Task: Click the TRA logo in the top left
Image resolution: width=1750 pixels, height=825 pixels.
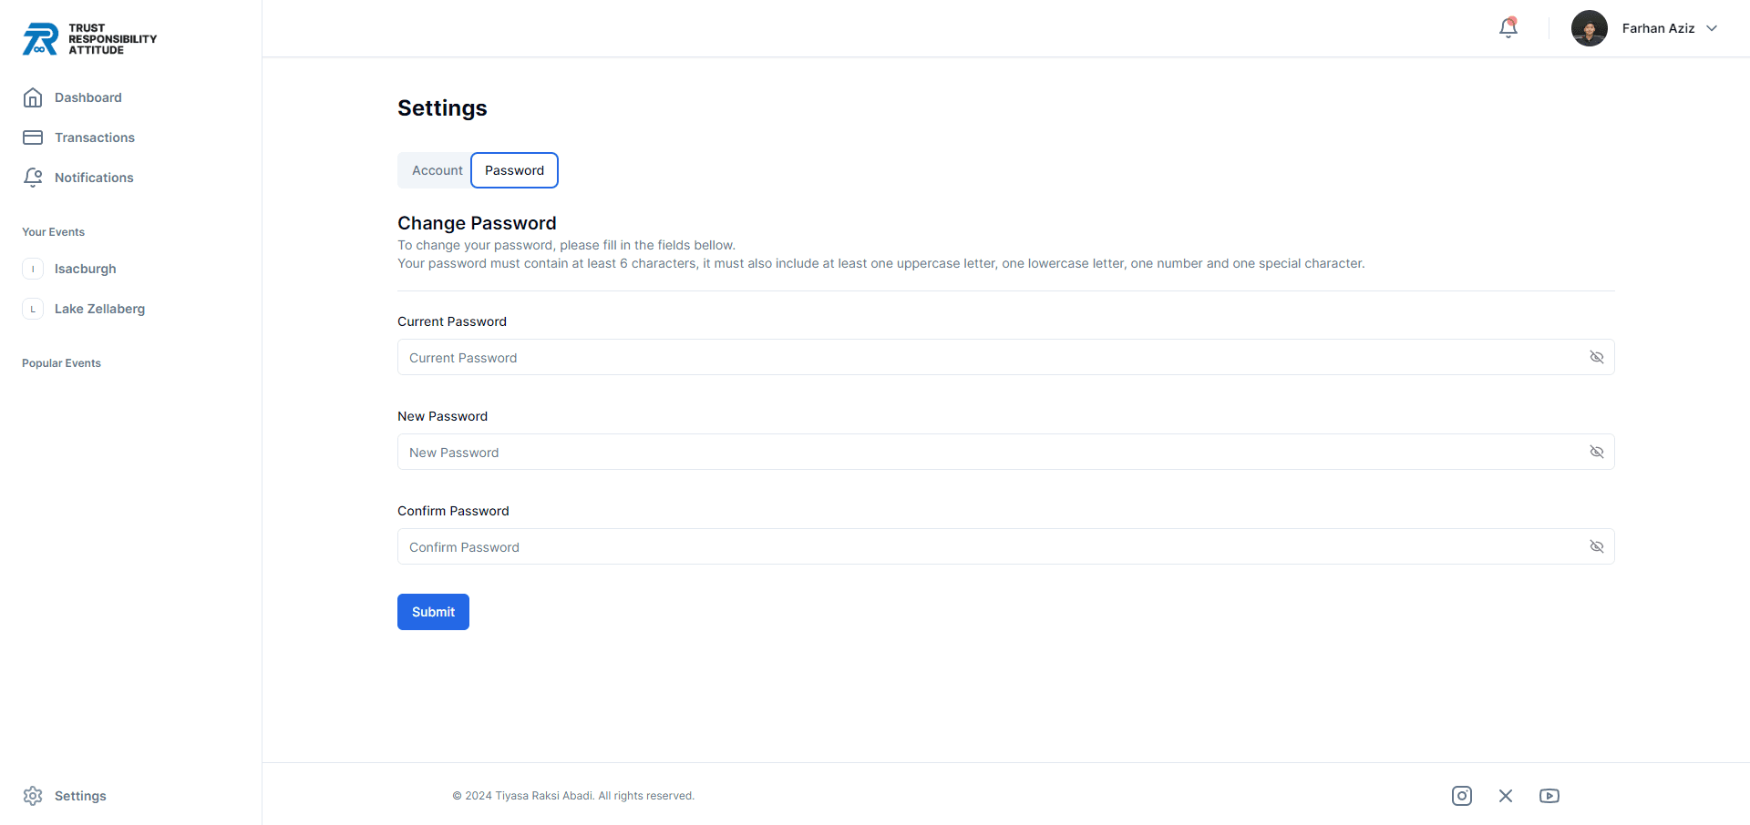Action: point(88,38)
